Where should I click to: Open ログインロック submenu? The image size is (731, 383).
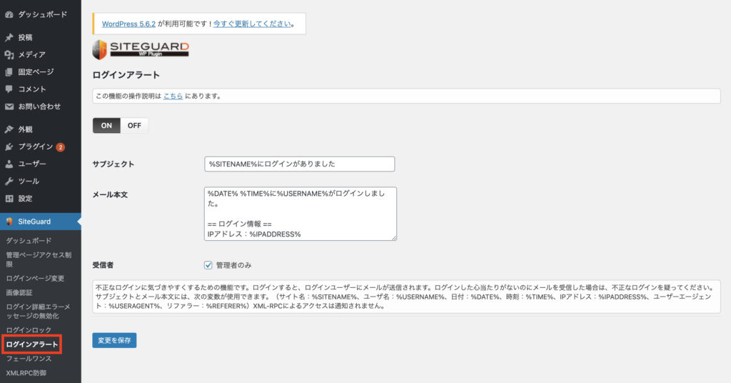[x=29, y=330]
